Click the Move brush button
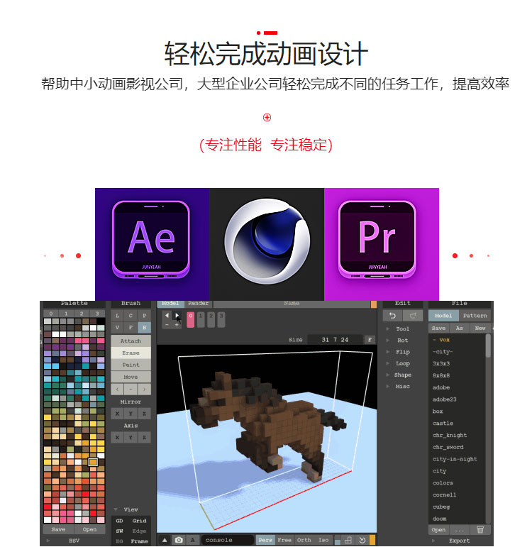Screen dimensions: 532x547 (x=131, y=377)
